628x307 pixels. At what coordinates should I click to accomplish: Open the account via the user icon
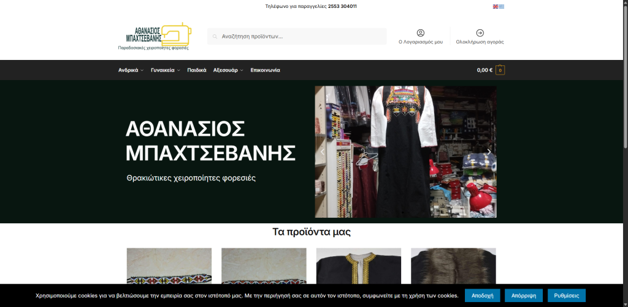tap(421, 33)
